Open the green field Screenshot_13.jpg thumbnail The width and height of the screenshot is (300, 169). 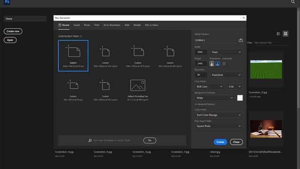[266, 69]
